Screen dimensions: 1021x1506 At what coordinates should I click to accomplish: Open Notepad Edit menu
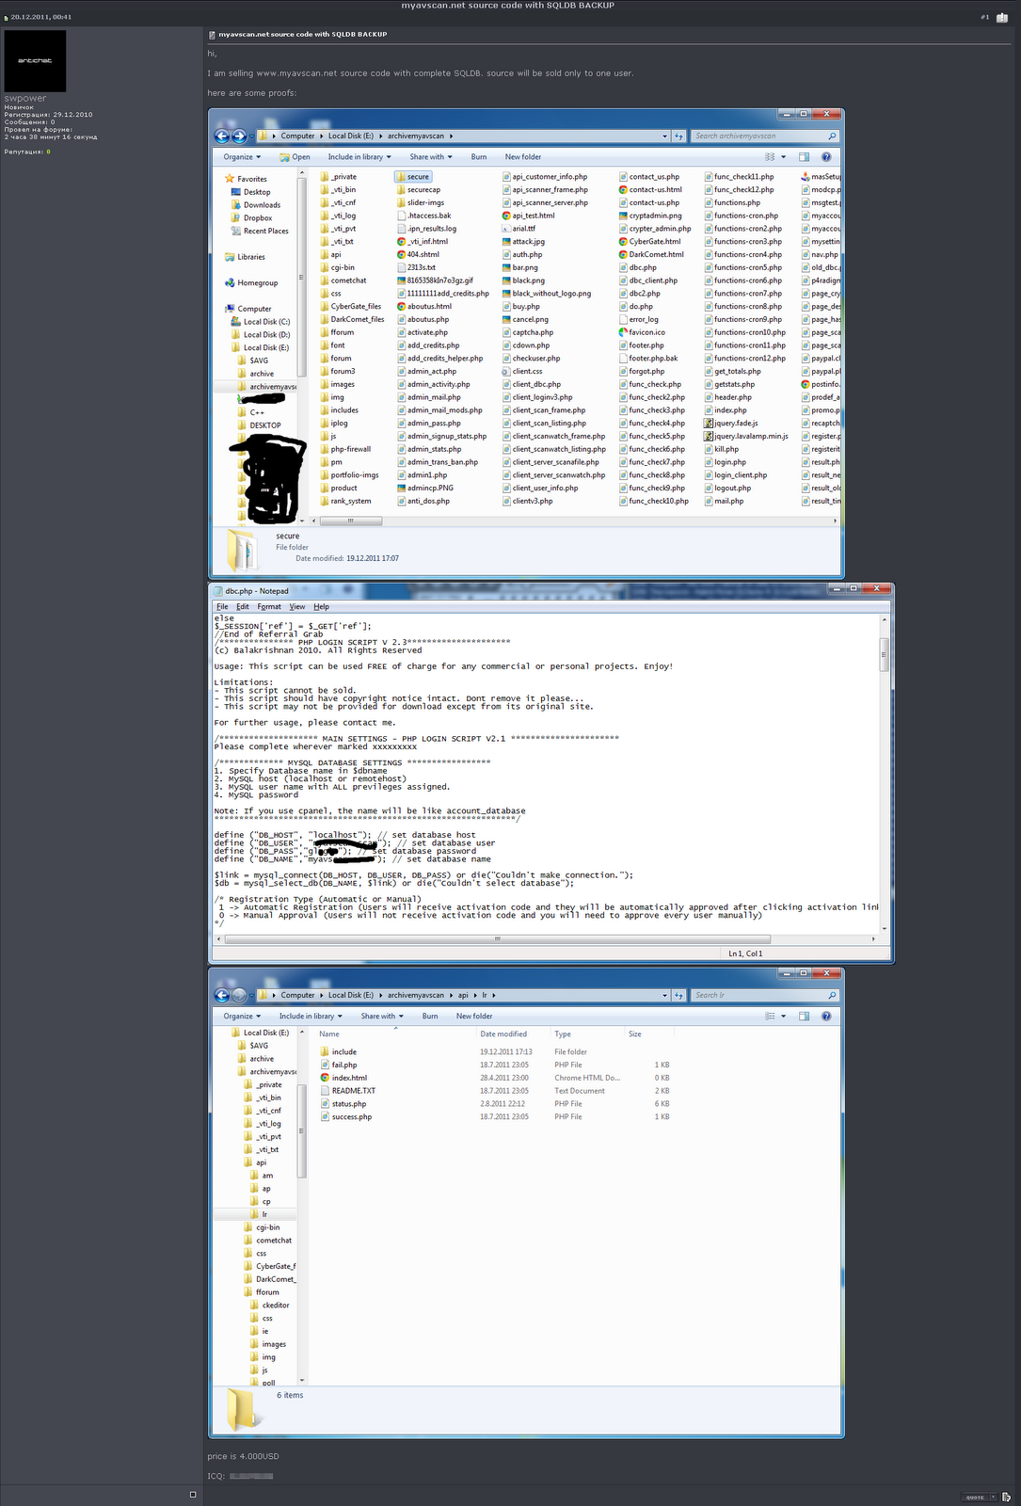click(x=243, y=607)
